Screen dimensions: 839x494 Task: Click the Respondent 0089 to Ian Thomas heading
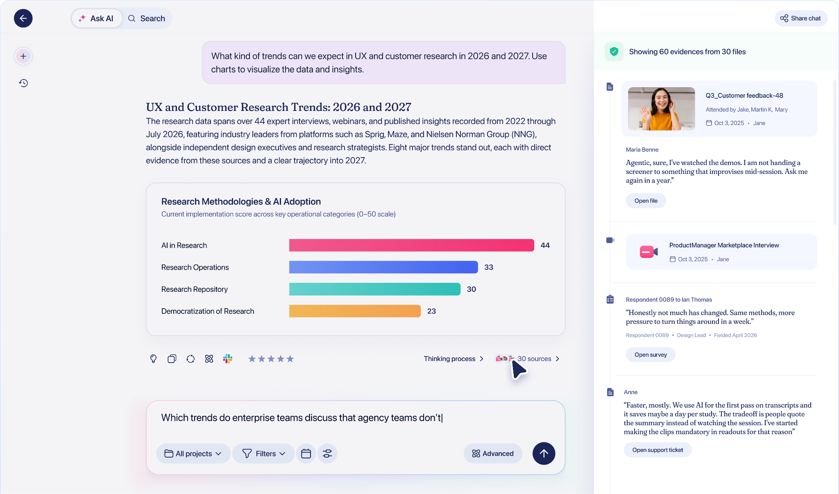(x=669, y=300)
